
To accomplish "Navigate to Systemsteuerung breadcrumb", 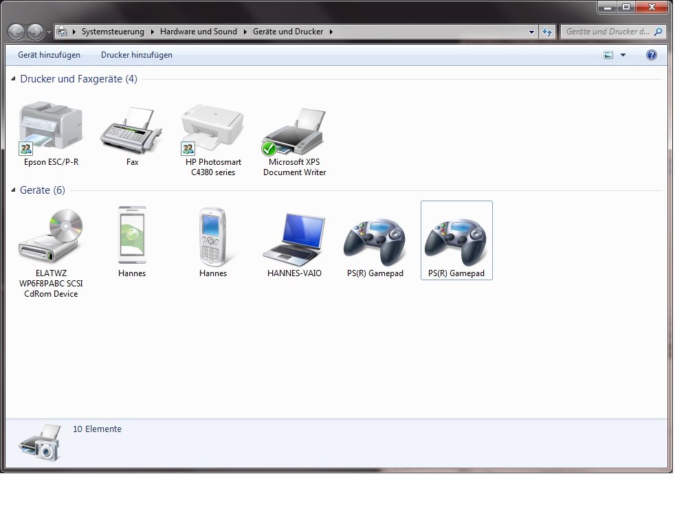I will click(x=113, y=32).
